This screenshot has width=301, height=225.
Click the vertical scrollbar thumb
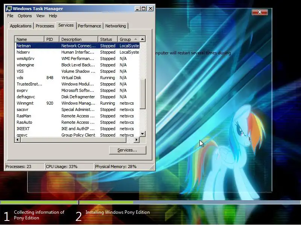coord(143,94)
